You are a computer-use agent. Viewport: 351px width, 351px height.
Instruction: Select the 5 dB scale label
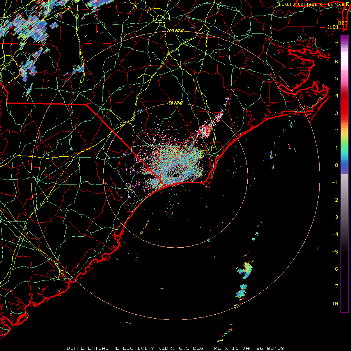tap(337, 78)
